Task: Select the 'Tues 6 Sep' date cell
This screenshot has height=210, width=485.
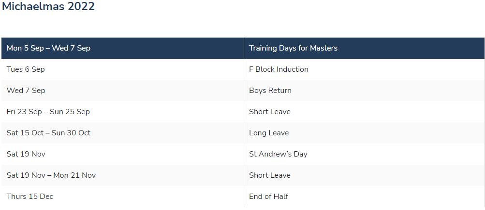Action: pos(26,69)
